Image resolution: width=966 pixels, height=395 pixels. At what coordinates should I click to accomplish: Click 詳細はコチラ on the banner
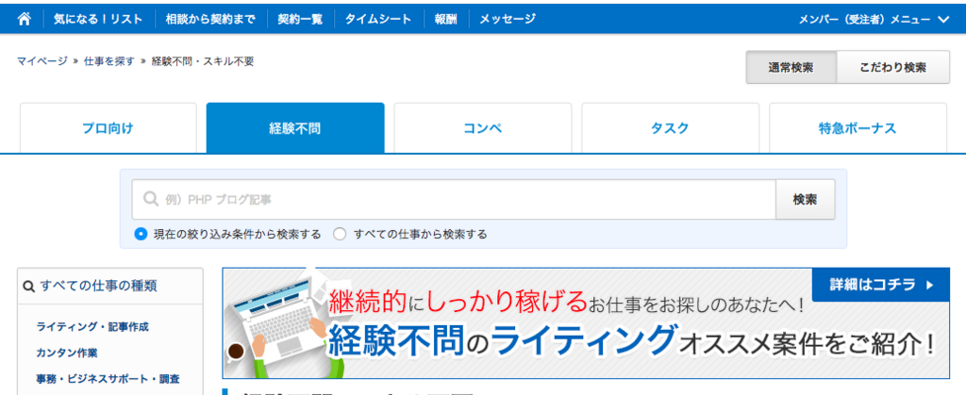coord(881,285)
